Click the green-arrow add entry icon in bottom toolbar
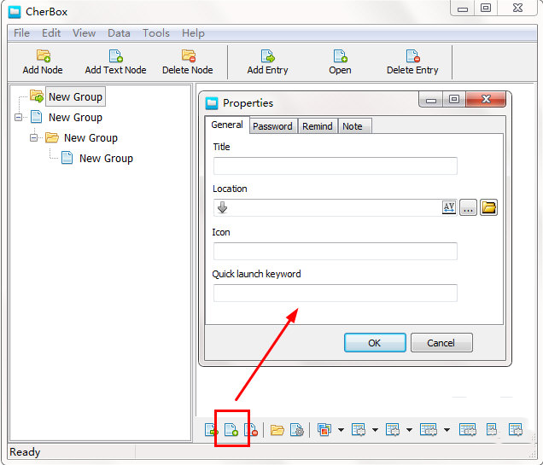Screen dimensions: 543x465 [x=211, y=430]
